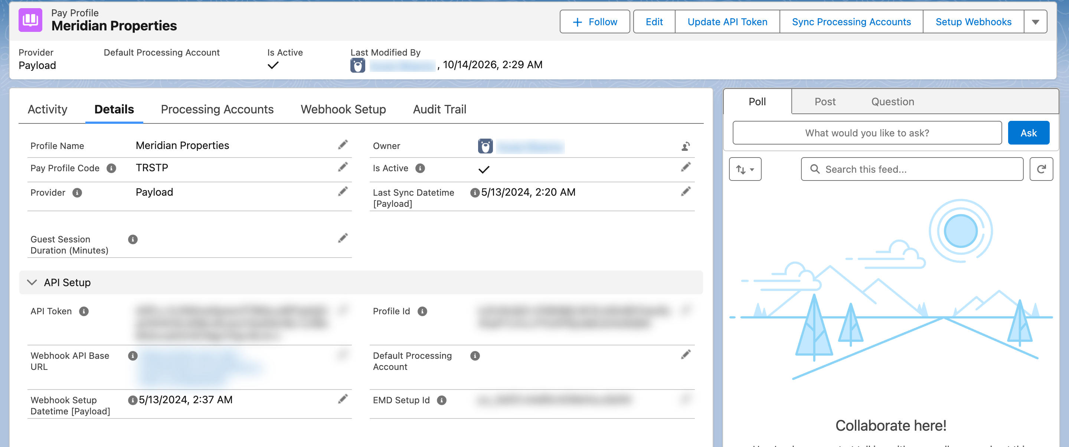Show info tooltip for Profile Id
This screenshot has width=1069, height=447.
point(422,311)
